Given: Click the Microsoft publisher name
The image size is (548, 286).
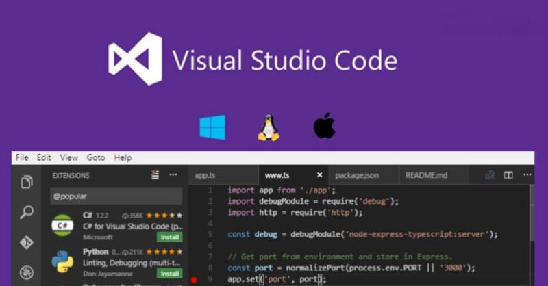Looking at the screenshot, I should pos(98,237).
